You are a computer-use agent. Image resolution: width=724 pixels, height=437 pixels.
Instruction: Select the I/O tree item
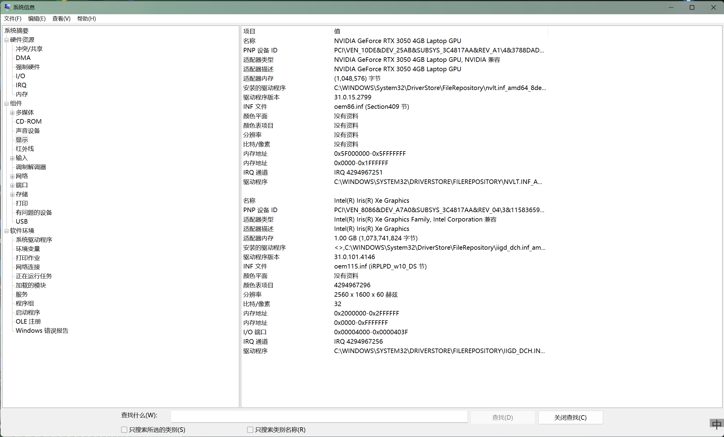[20, 76]
